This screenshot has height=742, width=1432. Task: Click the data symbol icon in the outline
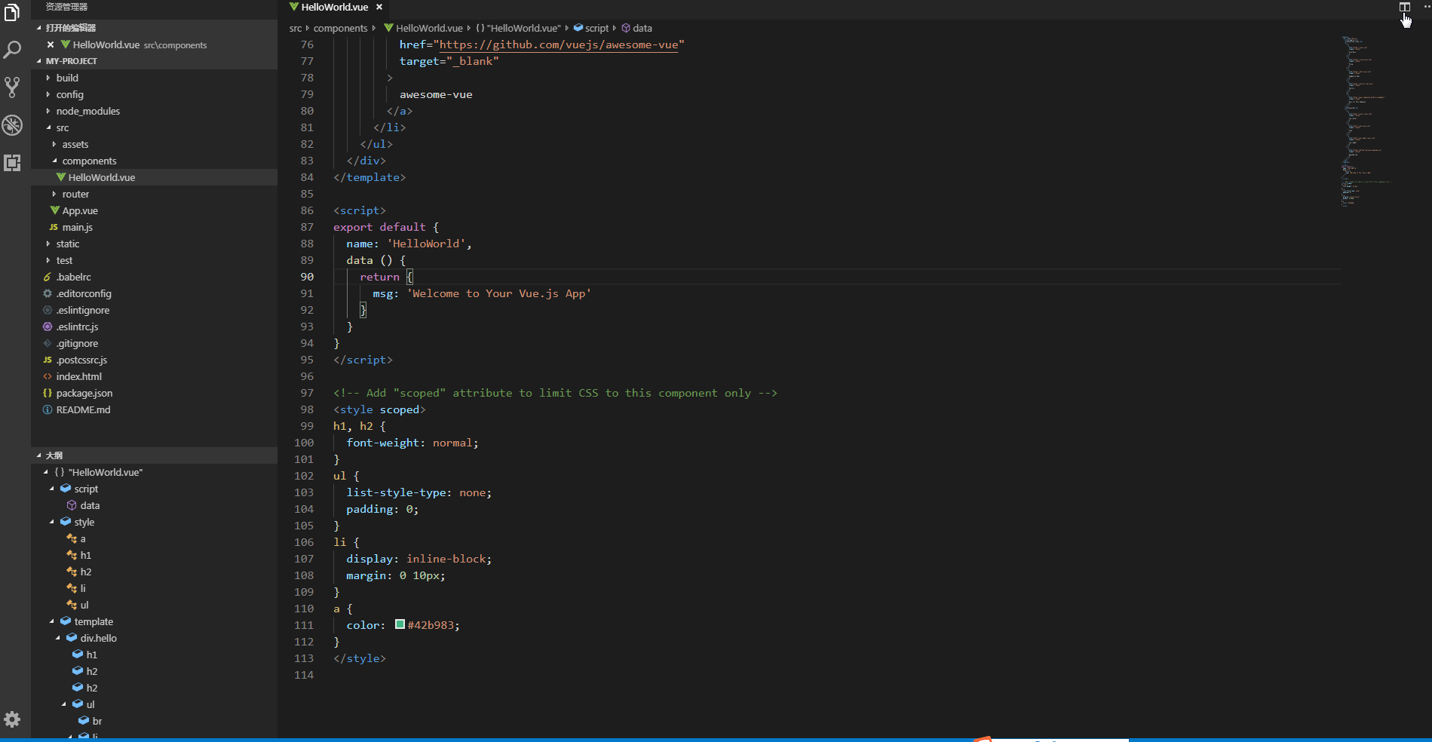tap(72, 505)
